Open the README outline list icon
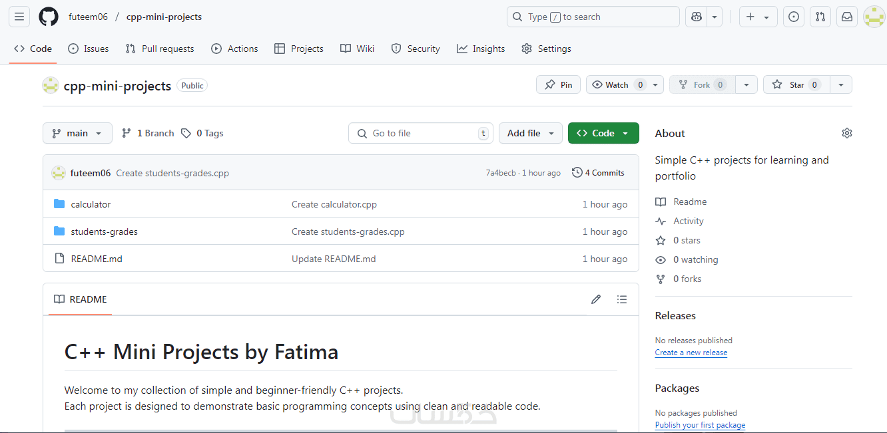Screen dimensions: 887x433 pyautogui.click(x=622, y=299)
